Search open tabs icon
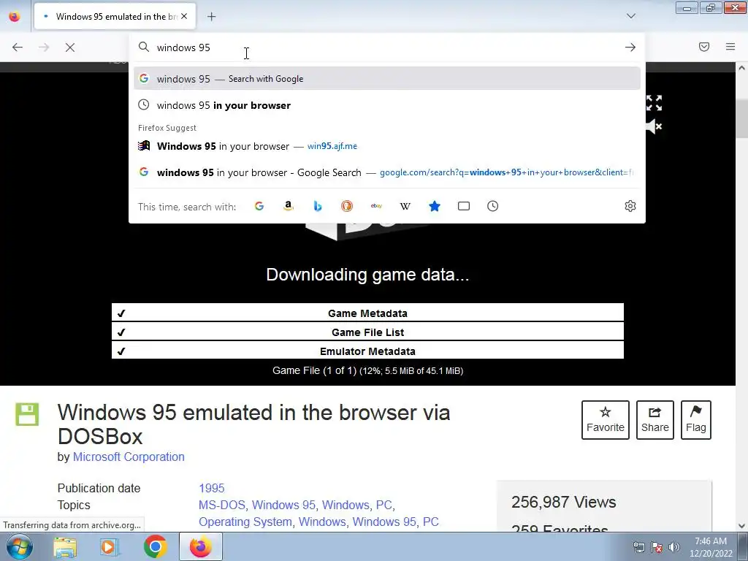The width and height of the screenshot is (748, 561). [464, 206]
